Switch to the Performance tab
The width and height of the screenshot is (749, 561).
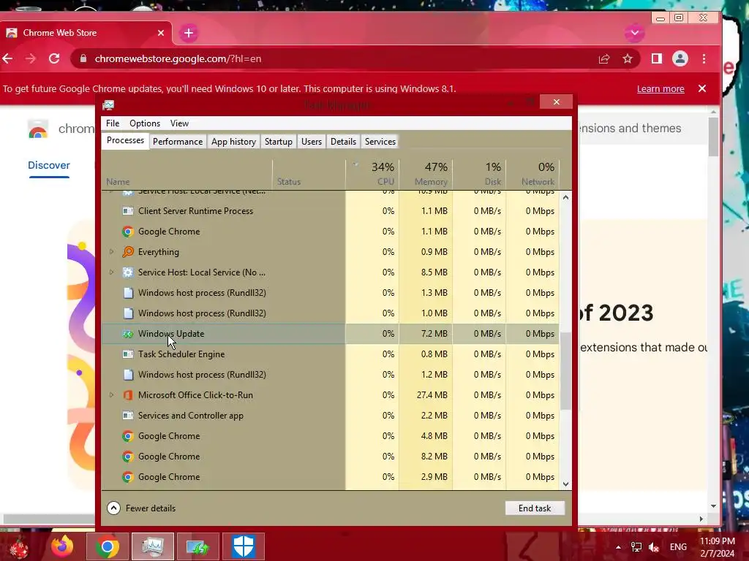click(x=178, y=142)
